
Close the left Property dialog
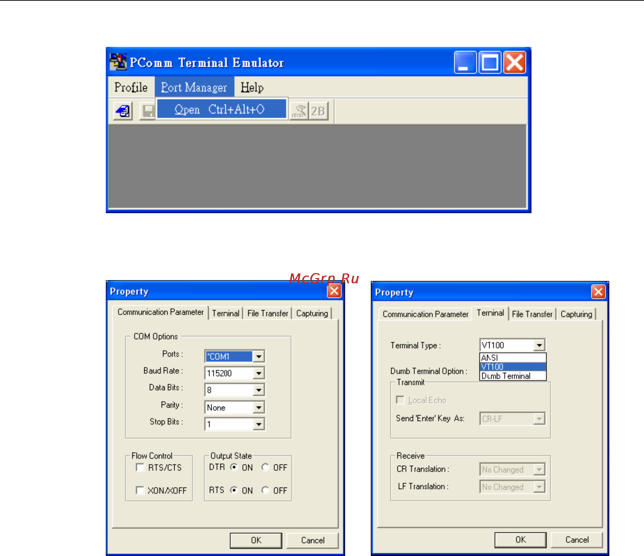tap(334, 291)
